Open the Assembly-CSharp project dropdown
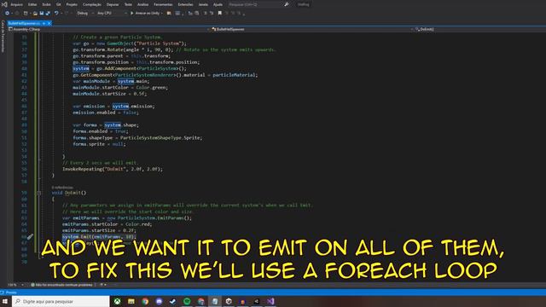 108,29
